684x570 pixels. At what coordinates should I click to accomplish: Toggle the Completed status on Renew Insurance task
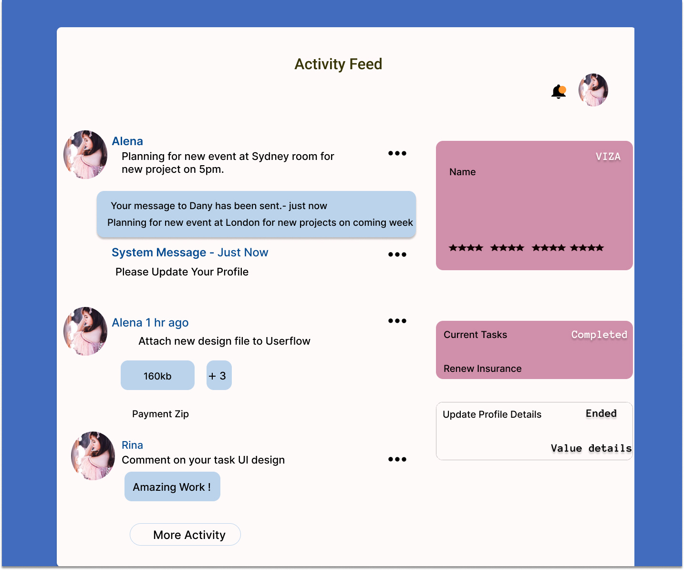(600, 335)
